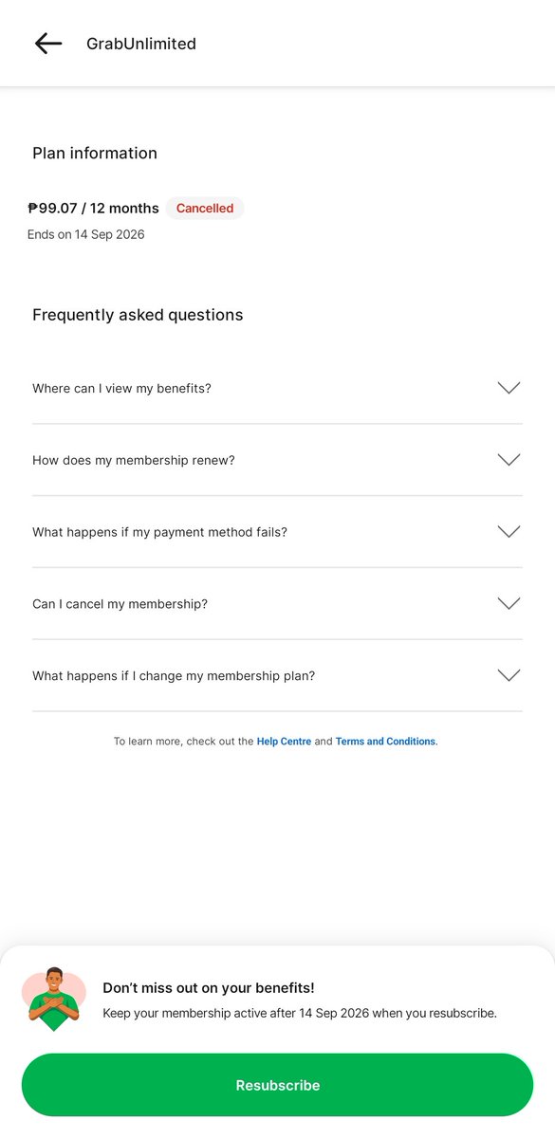Select the 'Where can I view my benefits?' question text

[x=121, y=389]
